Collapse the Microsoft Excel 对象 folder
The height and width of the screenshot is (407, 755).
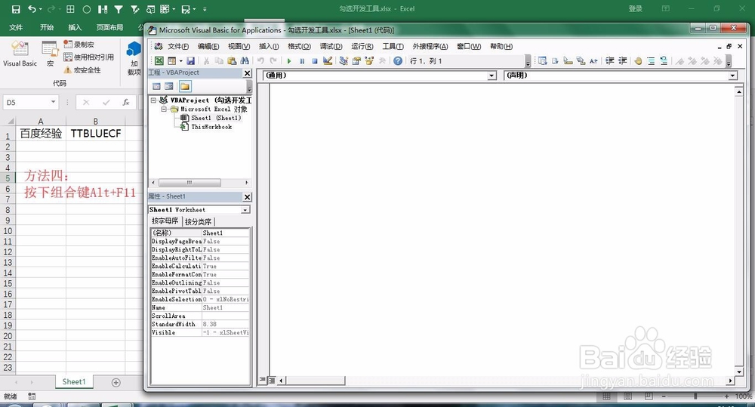point(164,109)
